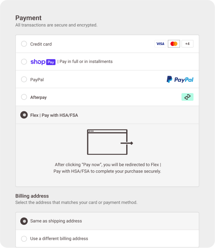Click the 'Afterpay' label text
This screenshot has height=248, width=215.
39,97
